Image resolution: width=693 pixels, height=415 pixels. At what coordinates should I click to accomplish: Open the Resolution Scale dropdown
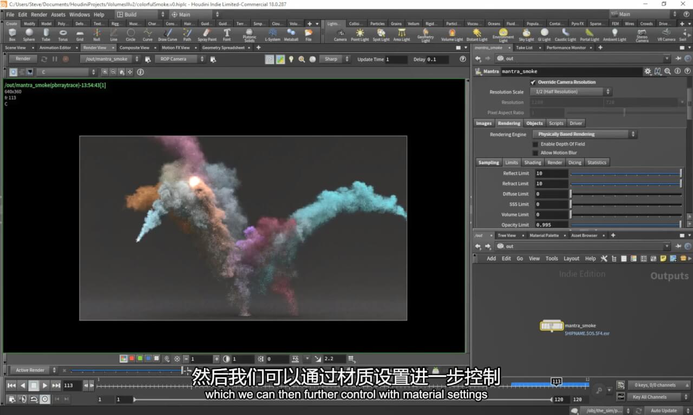tap(572, 92)
